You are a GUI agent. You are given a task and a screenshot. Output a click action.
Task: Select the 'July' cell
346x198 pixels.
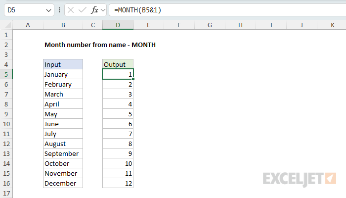(63, 134)
